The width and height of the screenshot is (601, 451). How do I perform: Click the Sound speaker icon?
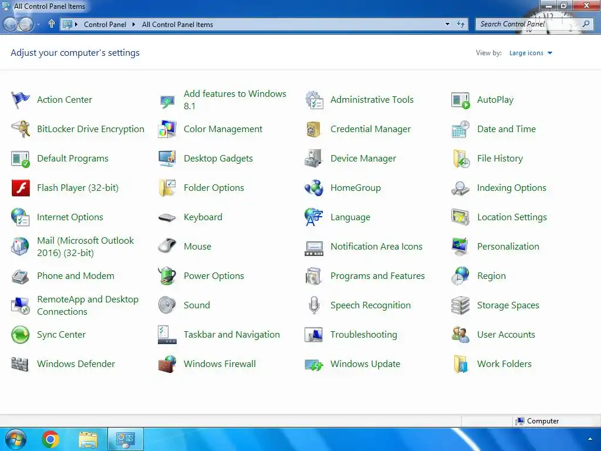tap(167, 305)
